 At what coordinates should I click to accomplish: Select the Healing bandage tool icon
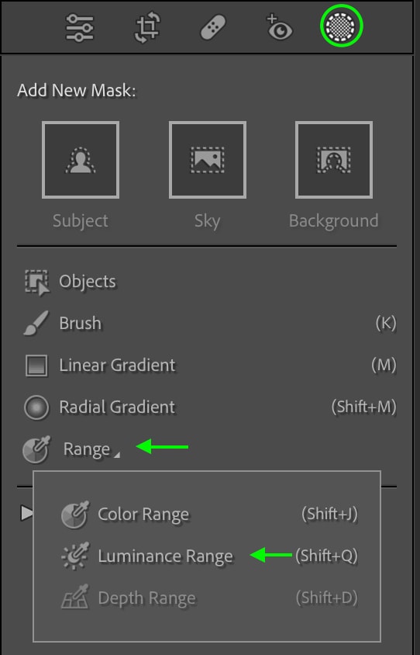click(213, 28)
